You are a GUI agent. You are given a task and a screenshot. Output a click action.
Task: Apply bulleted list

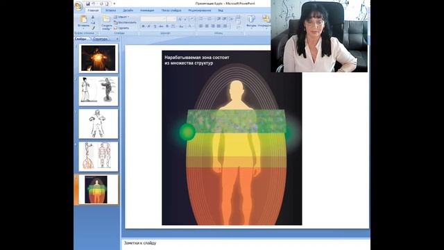201,19
